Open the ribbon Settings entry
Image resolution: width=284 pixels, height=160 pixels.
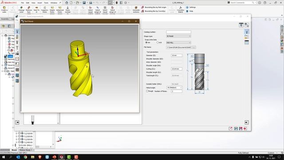(x=191, y=7)
